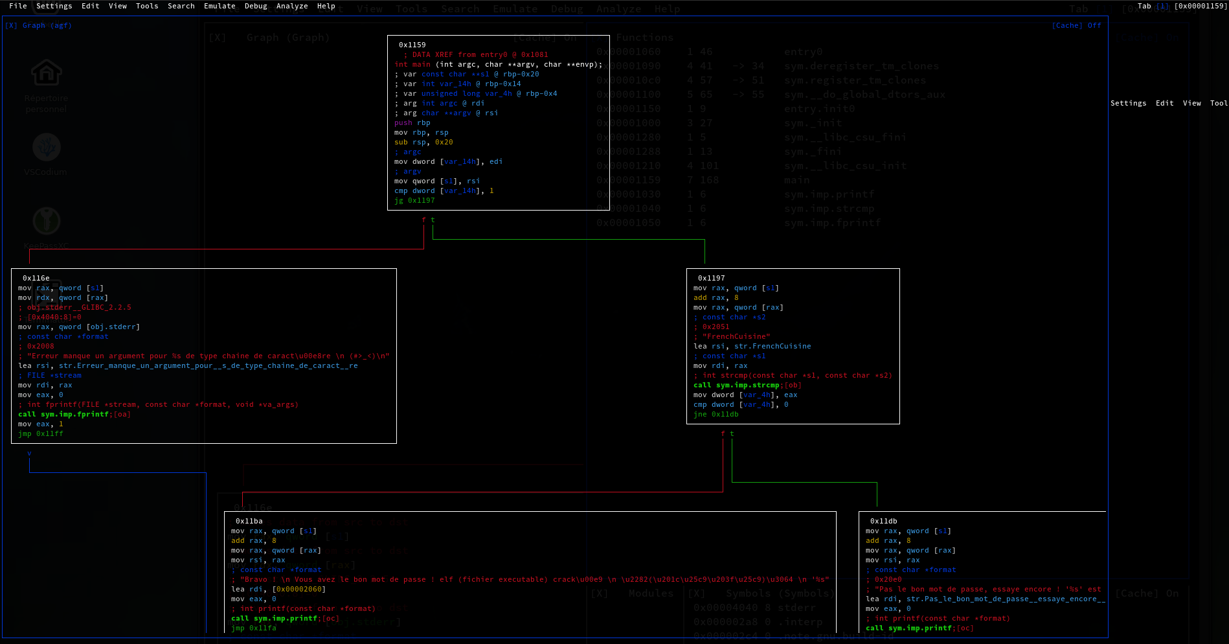Open the Help menu
This screenshot has height=644, width=1229.
pyautogui.click(x=326, y=6)
